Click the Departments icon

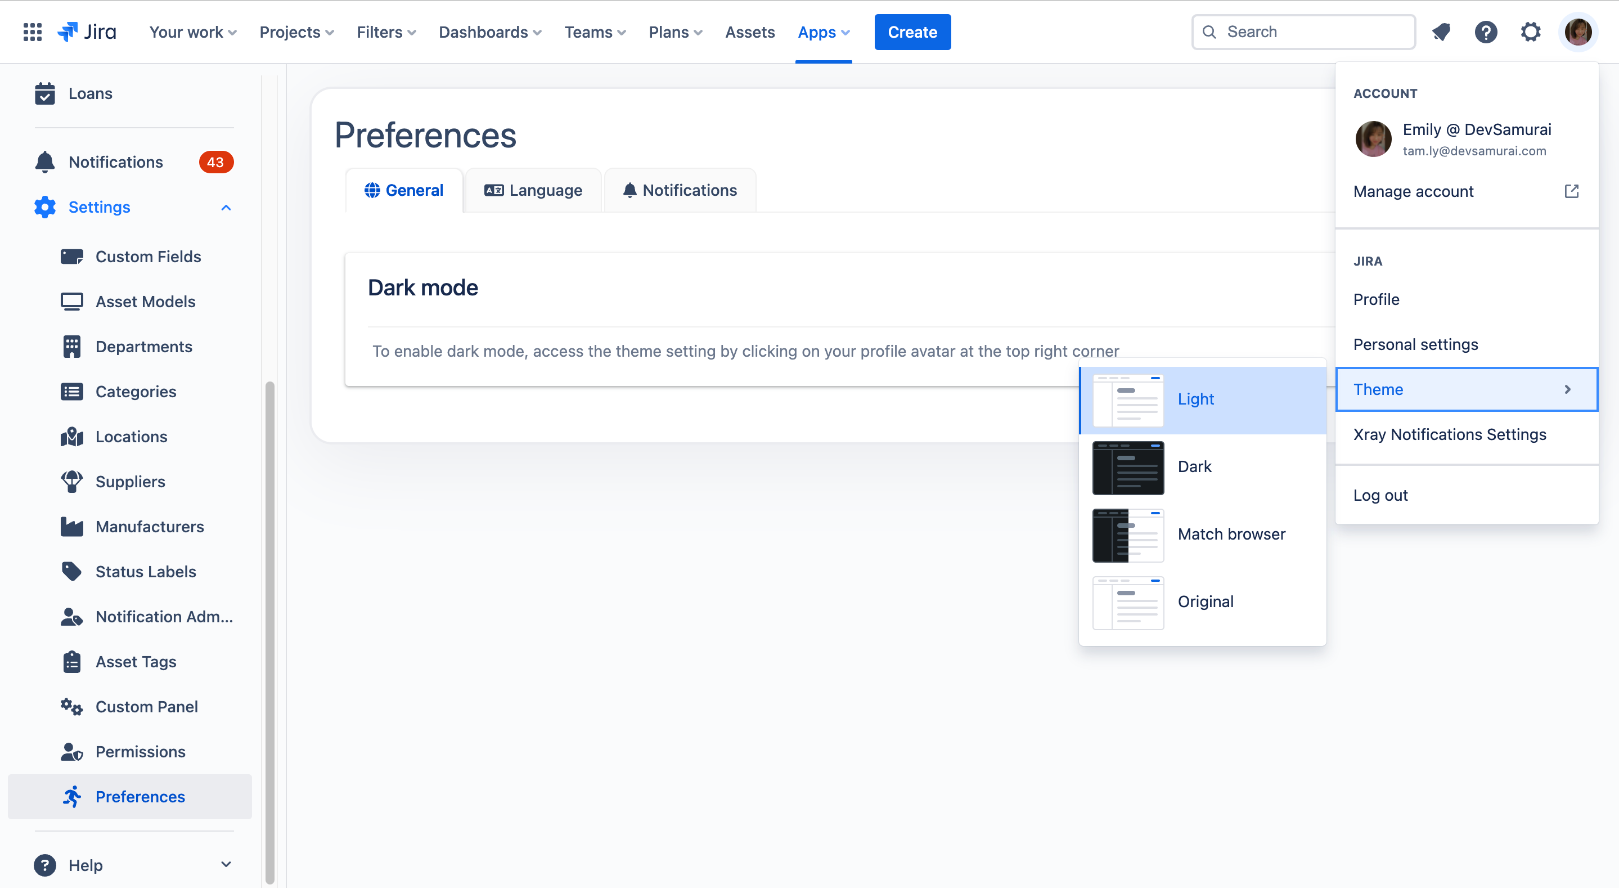(x=72, y=346)
